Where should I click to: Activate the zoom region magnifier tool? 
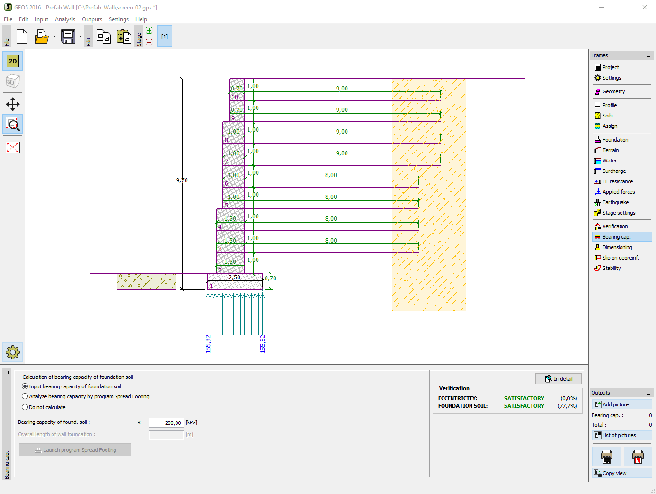(13, 125)
